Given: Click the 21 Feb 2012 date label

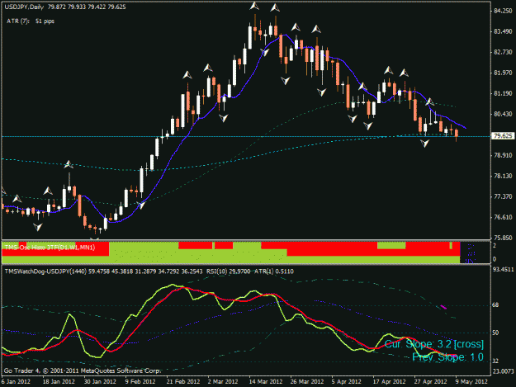Looking at the screenshot, I should click(183, 382).
